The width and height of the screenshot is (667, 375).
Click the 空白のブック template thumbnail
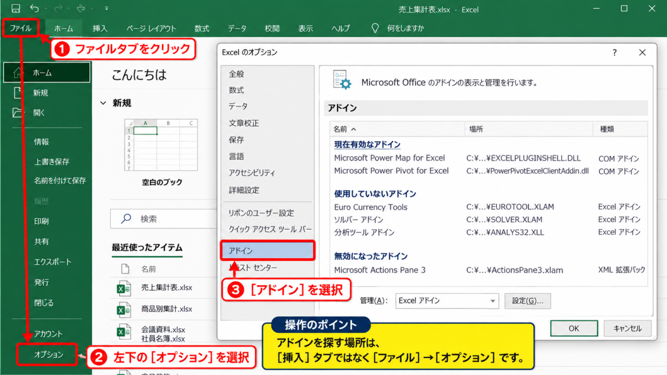[x=162, y=145]
